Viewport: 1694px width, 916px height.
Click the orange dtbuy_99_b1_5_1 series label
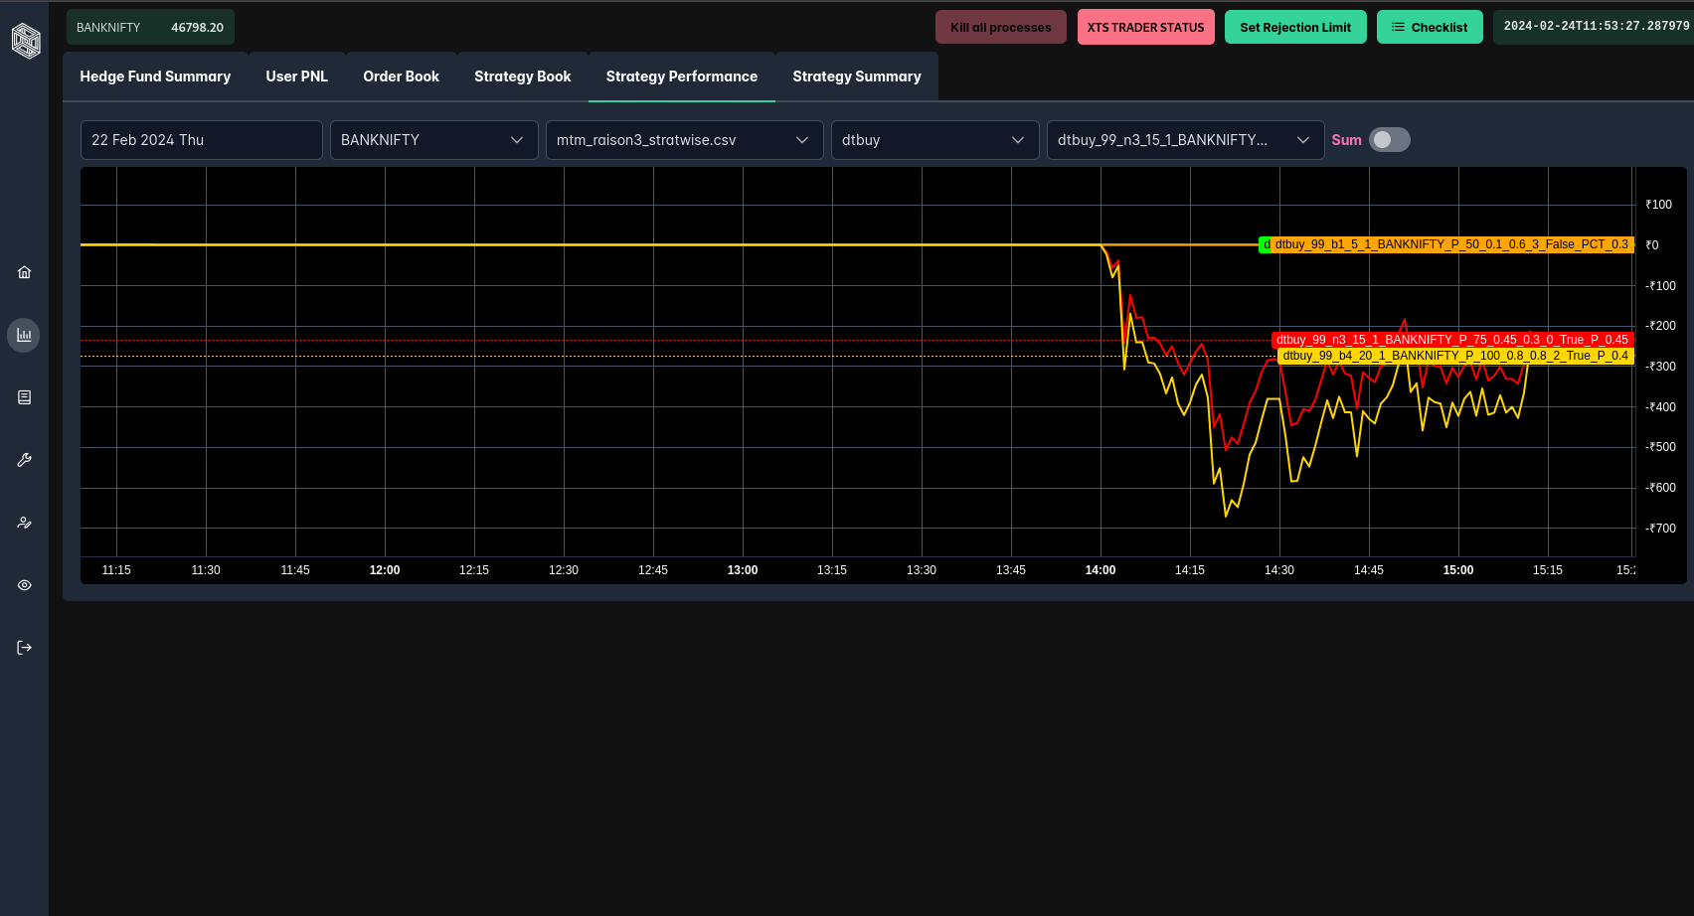pyautogui.click(x=1452, y=244)
